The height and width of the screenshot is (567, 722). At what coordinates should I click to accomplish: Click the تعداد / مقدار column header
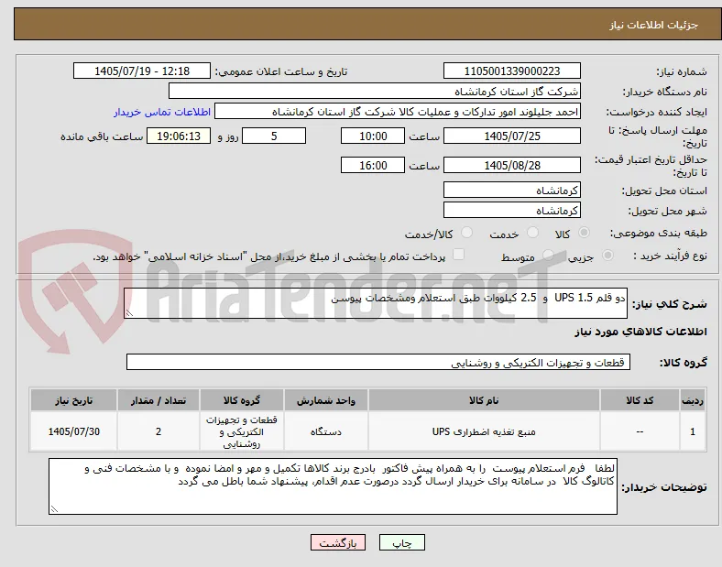pyautogui.click(x=159, y=400)
